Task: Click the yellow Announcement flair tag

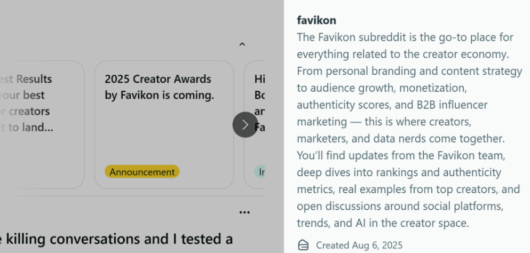Action: (x=142, y=172)
